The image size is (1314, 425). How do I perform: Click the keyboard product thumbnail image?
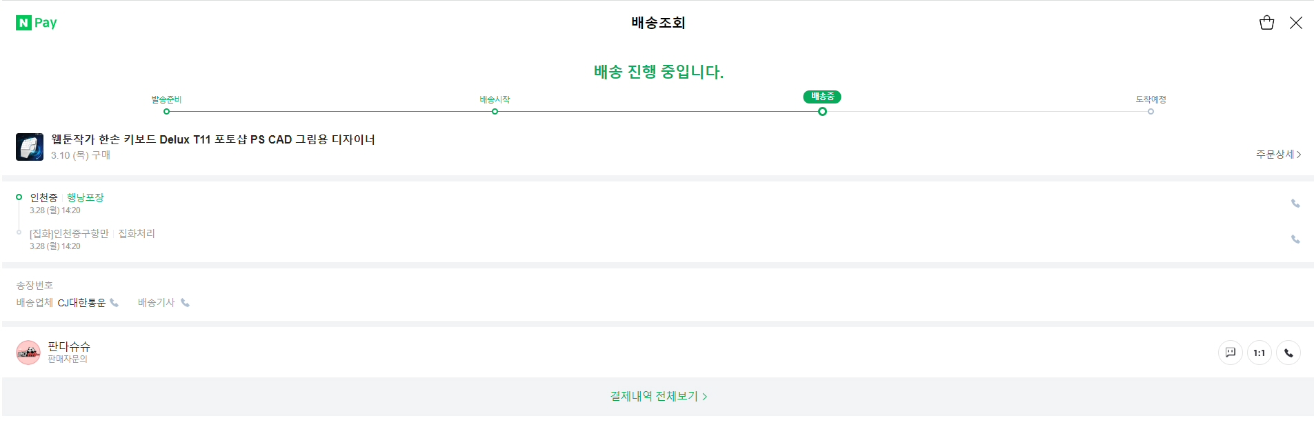pyautogui.click(x=30, y=147)
